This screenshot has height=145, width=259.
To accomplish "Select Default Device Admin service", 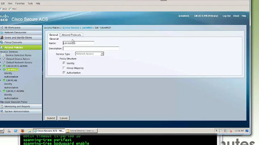I will click(x=18, y=59).
